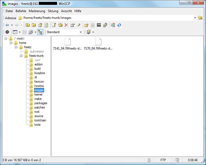This screenshot has width=206, height=165.
Task: Collapse the freetz-trunk tree node
Action: pyautogui.click(x=21, y=56)
